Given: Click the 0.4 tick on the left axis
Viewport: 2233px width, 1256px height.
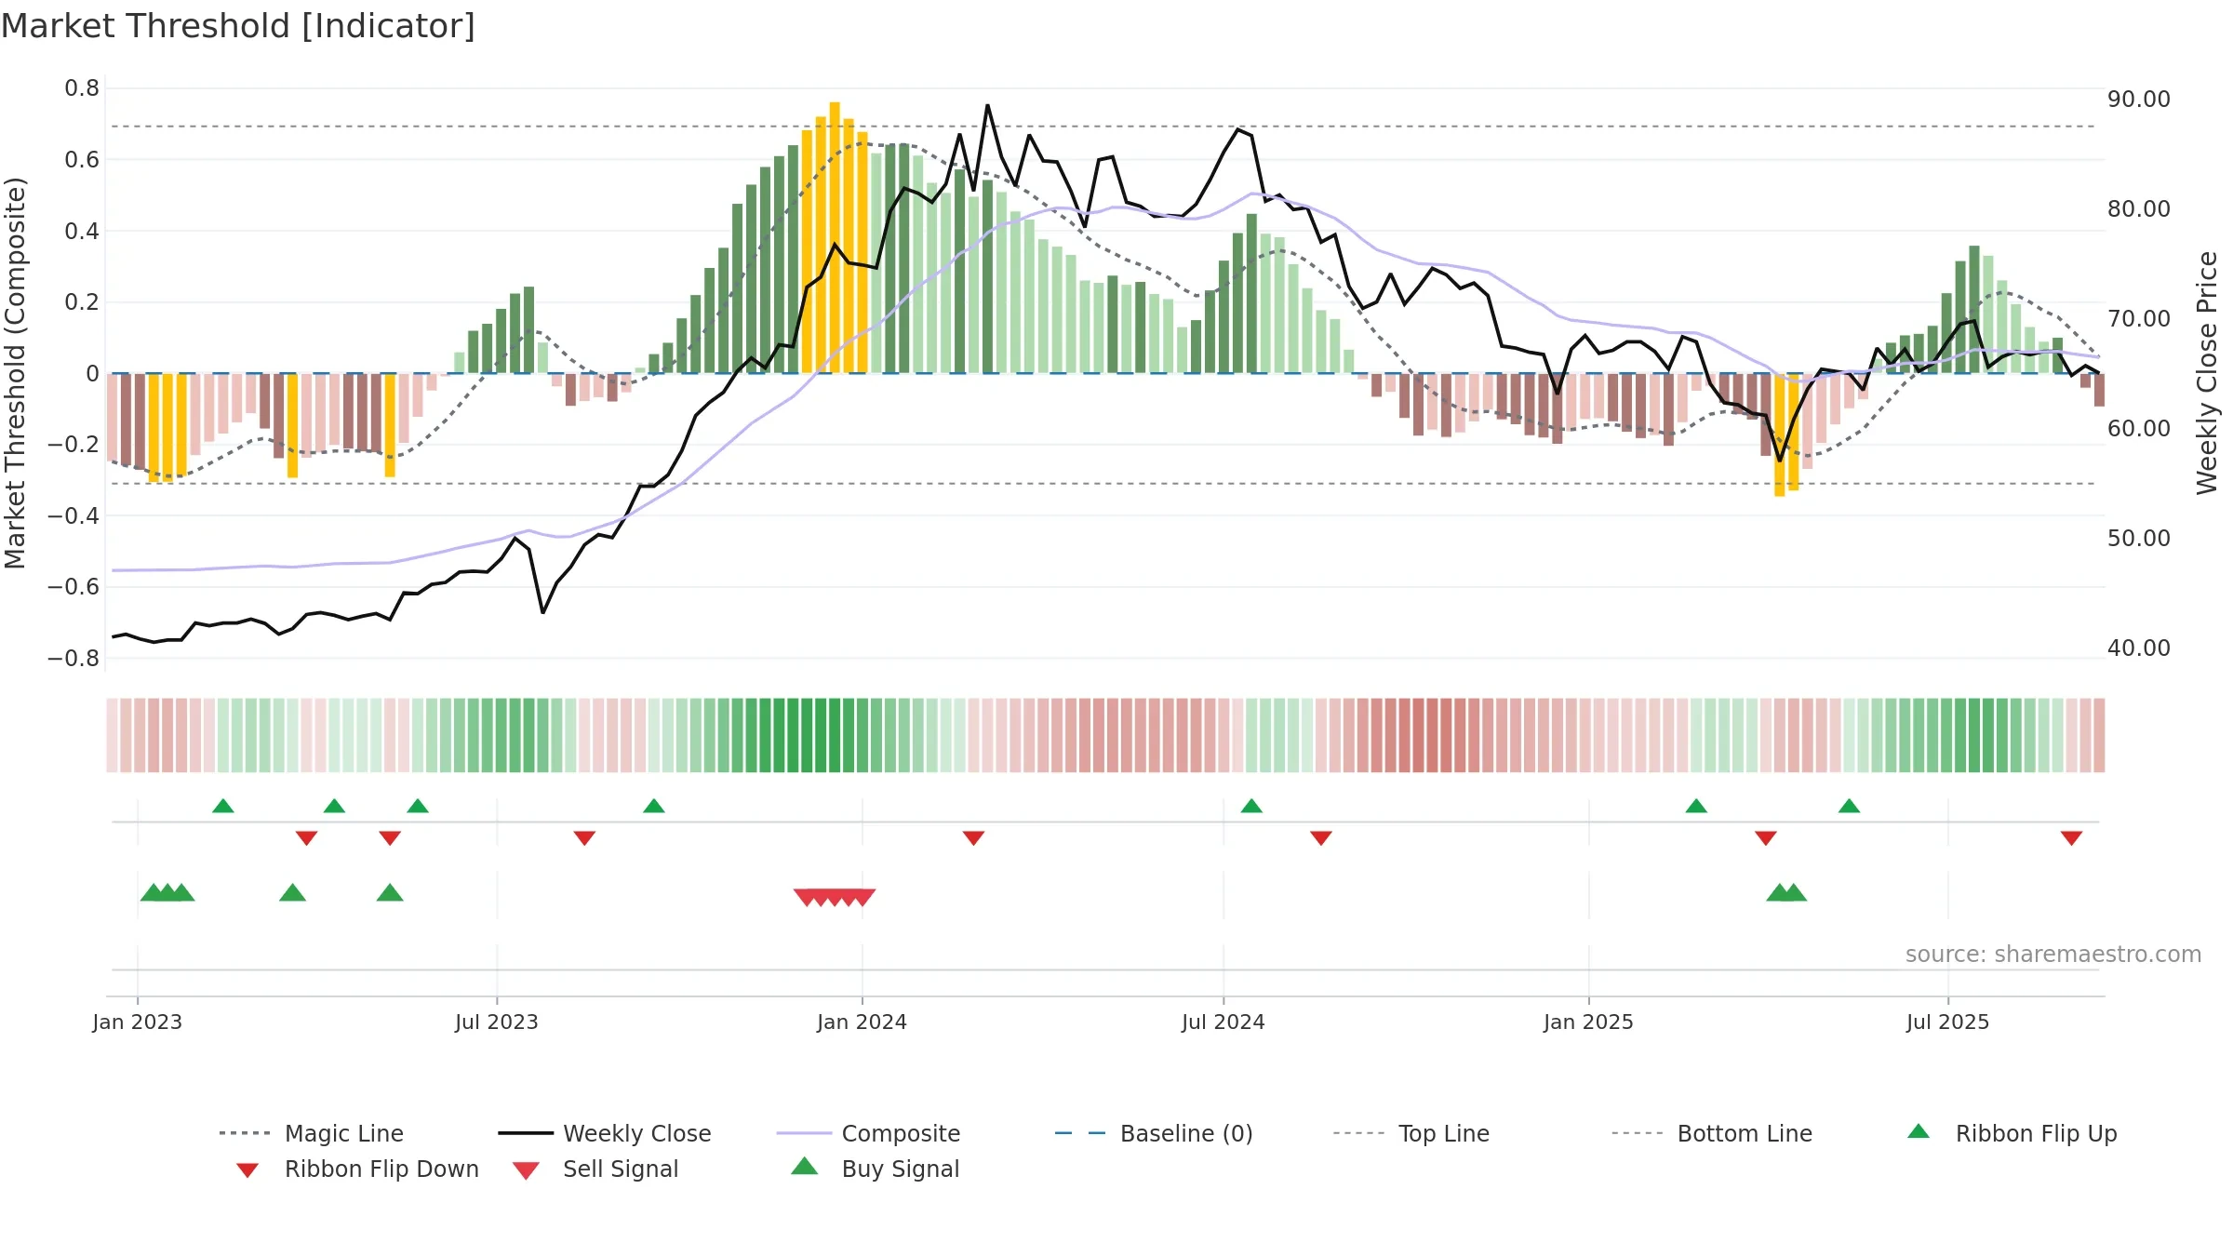Looking at the screenshot, I should pos(82,231).
